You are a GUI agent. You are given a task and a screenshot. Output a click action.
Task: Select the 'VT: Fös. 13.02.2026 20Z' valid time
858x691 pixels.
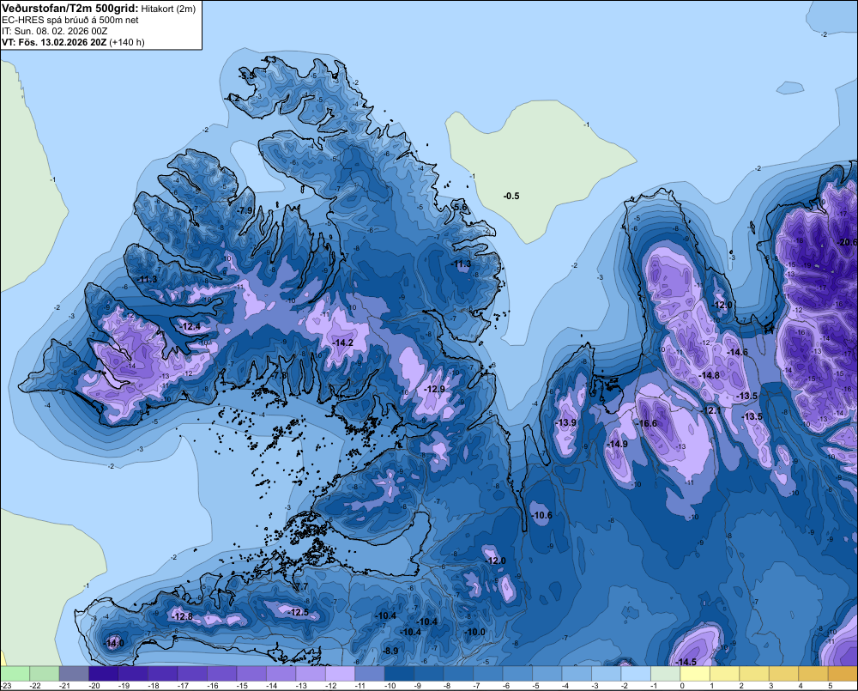click(54, 42)
